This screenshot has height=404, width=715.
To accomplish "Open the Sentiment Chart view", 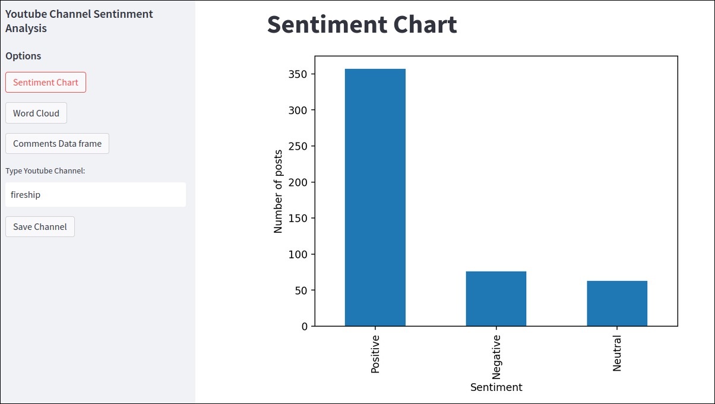I will click(x=46, y=83).
